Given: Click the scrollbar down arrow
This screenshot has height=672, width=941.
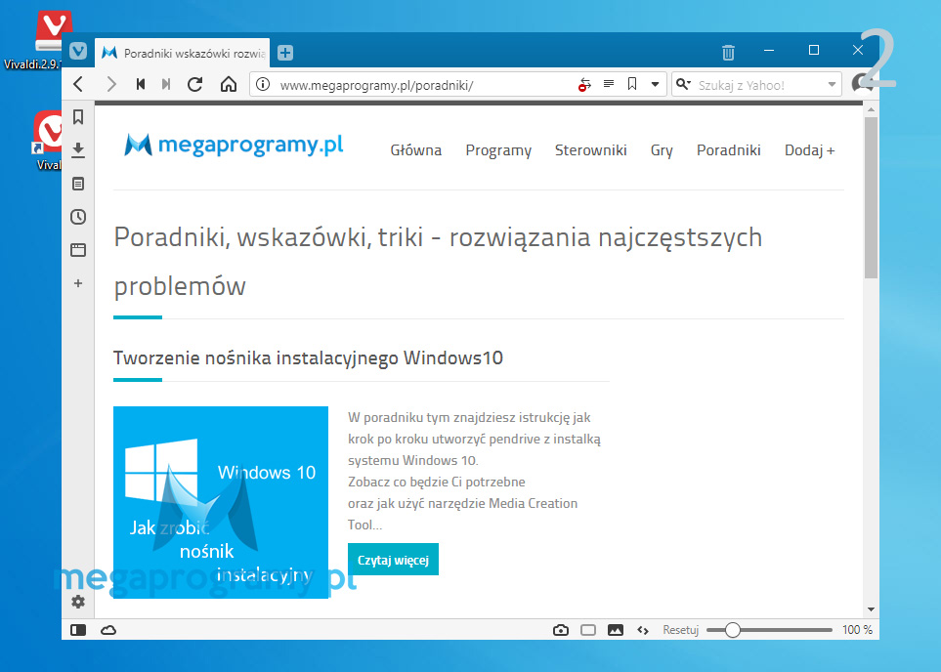Looking at the screenshot, I should coord(871,609).
